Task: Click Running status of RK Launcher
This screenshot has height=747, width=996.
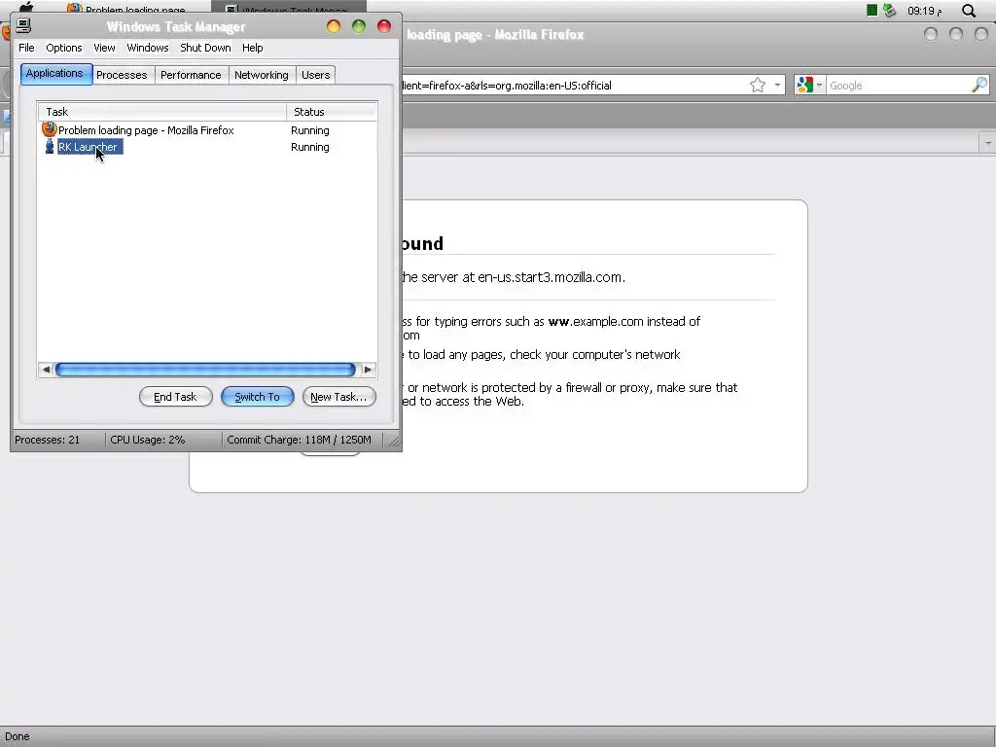Action: point(310,147)
